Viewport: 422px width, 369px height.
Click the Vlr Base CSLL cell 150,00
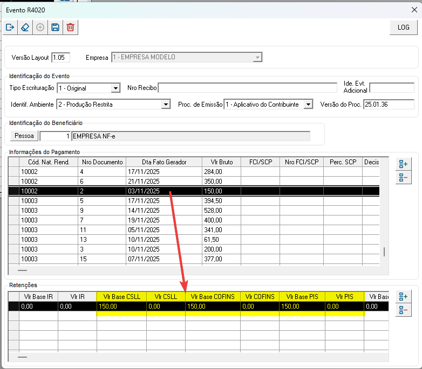click(x=121, y=307)
